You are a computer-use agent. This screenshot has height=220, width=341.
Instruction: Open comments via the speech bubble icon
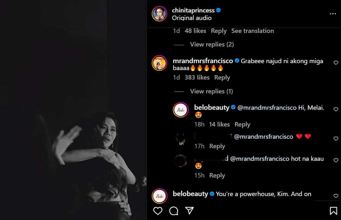(x=174, y=211)
